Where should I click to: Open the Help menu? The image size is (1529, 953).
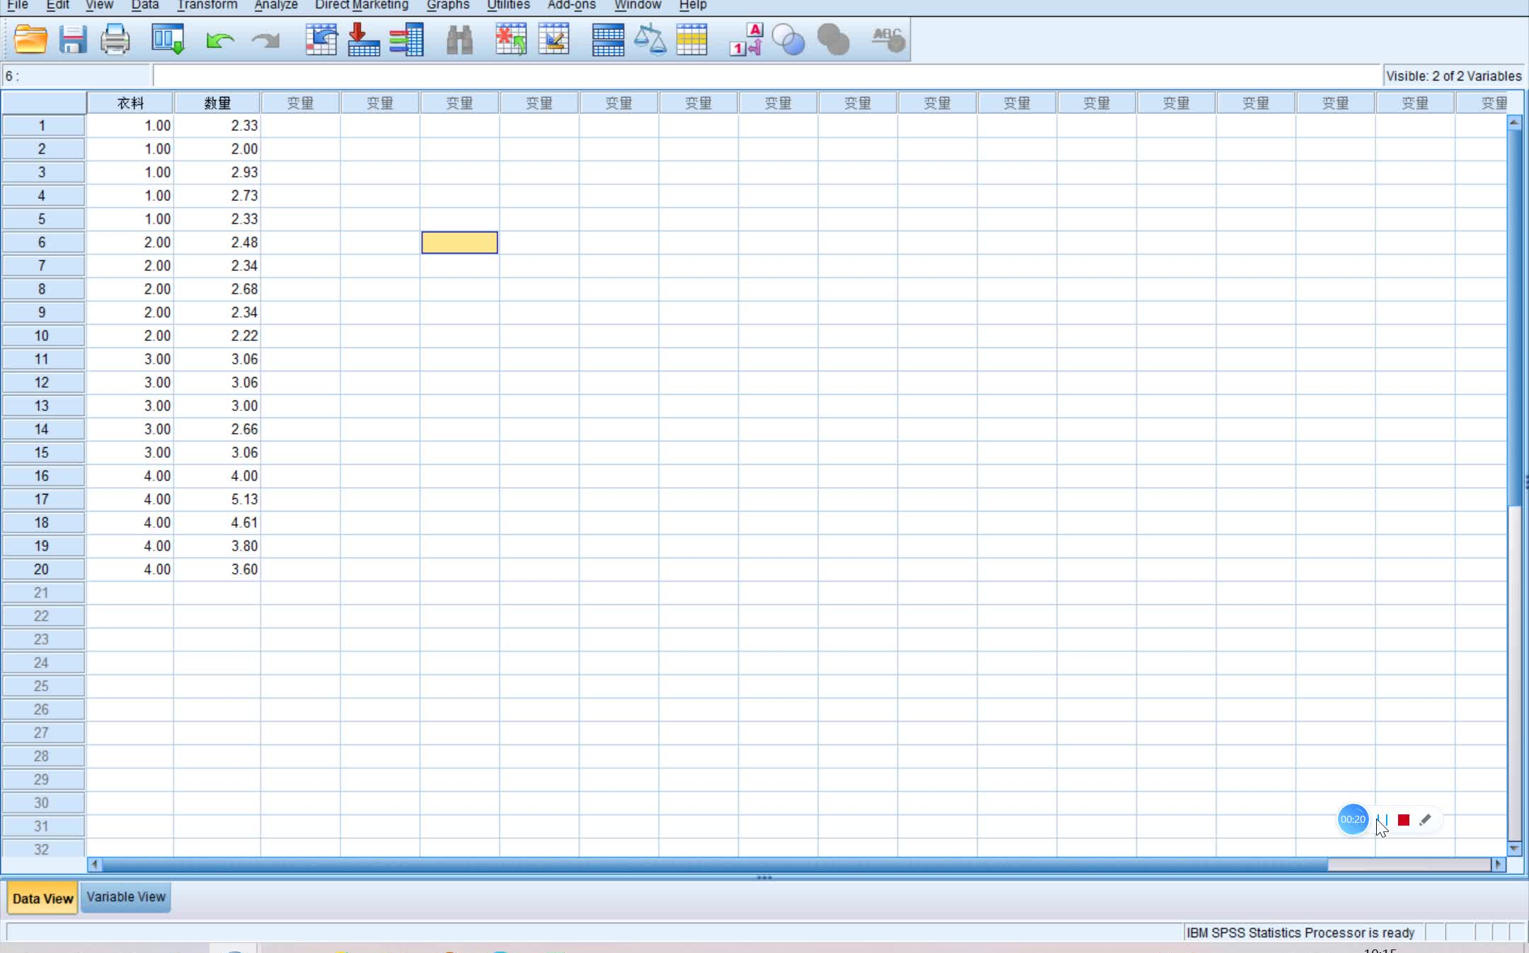coord(693,5)
